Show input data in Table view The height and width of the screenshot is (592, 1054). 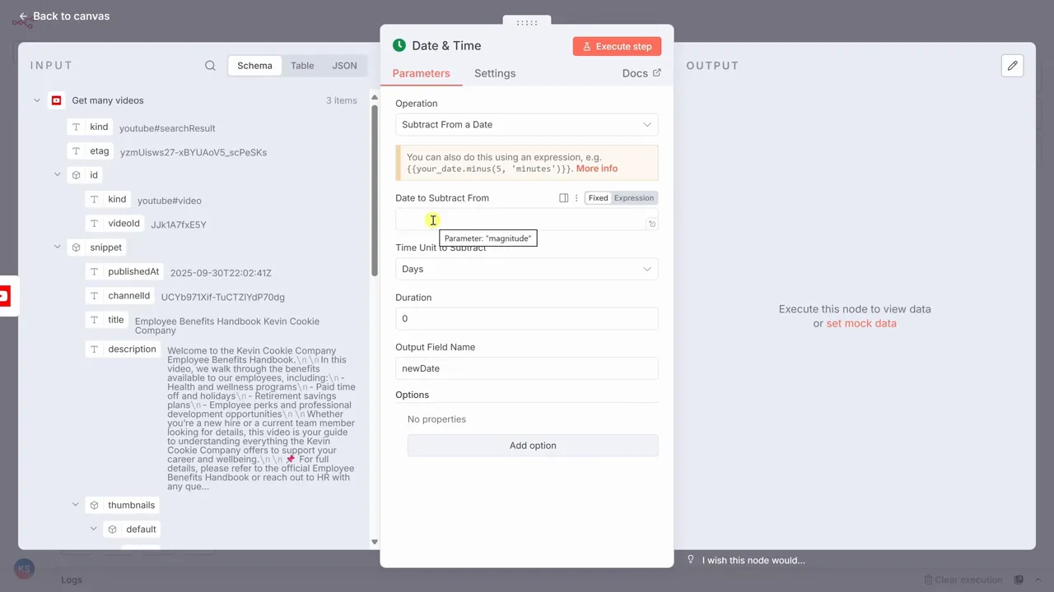pyautogui.click(x=302, y=66)
